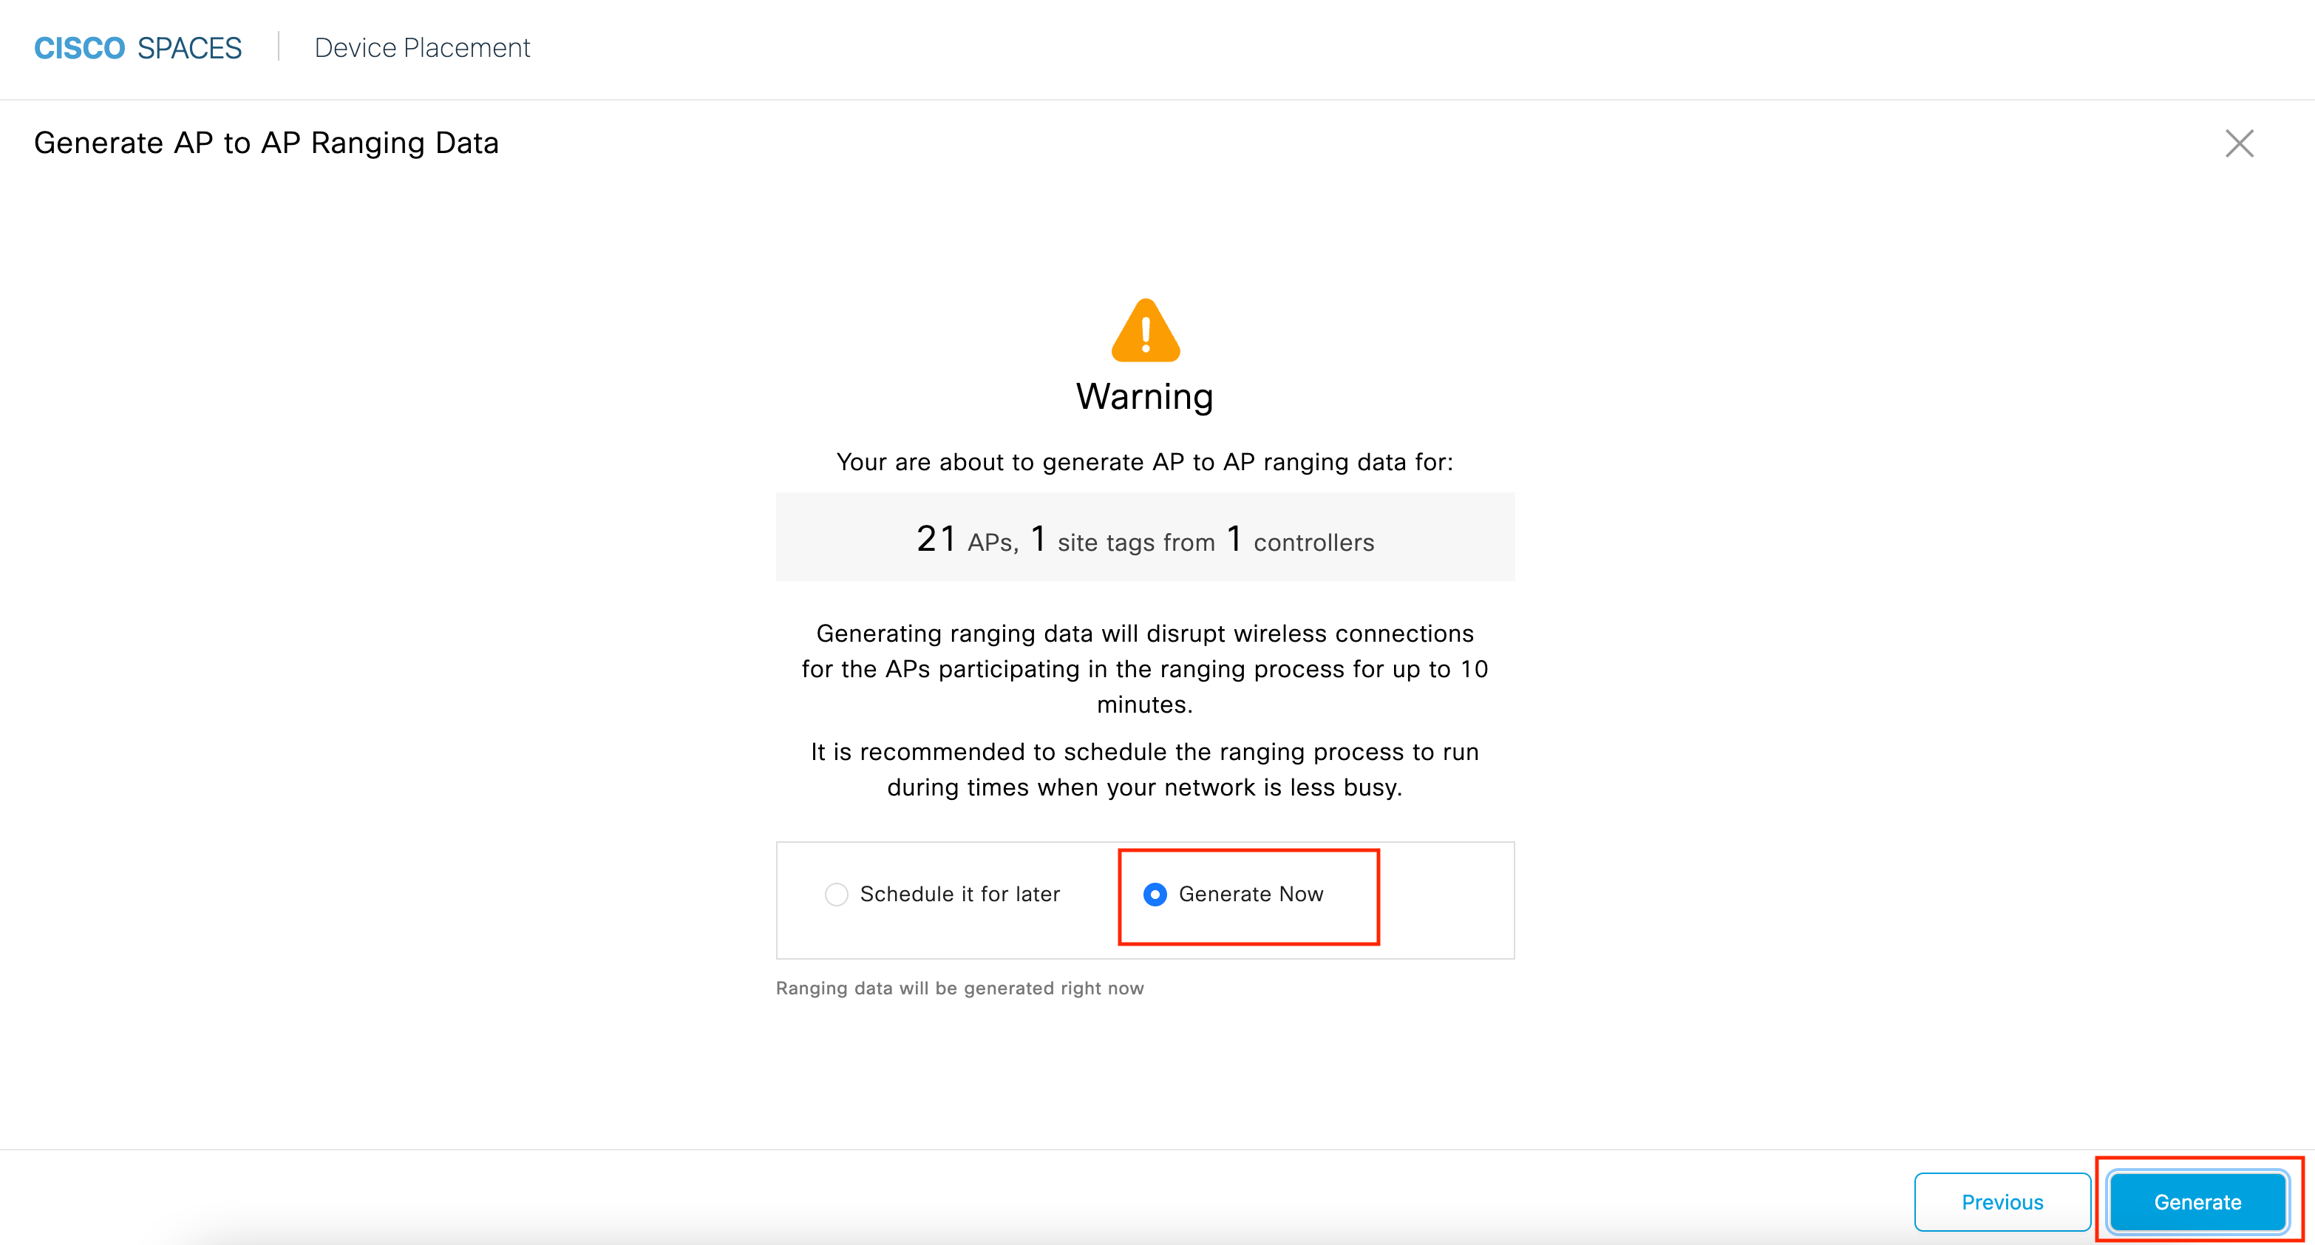Go back with the Previous button

tap(2002, 1201)
